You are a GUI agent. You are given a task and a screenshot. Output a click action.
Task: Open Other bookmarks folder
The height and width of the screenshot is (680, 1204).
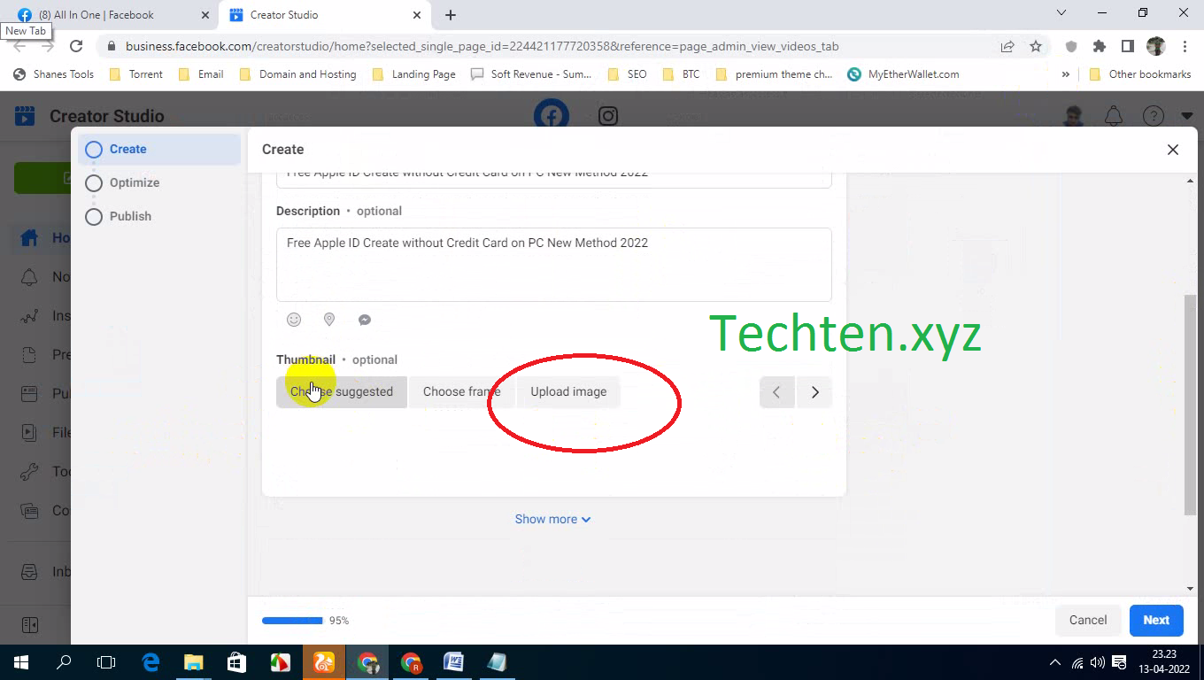coord(1139,74)
